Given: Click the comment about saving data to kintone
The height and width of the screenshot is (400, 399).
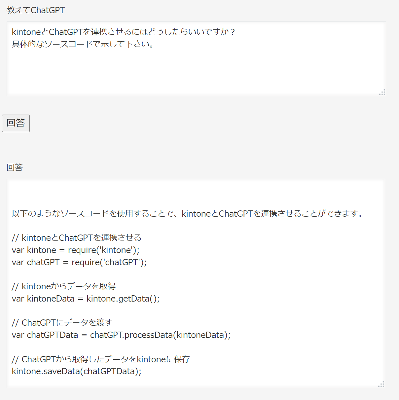Looking at the screenshot, I should (101, 359).
